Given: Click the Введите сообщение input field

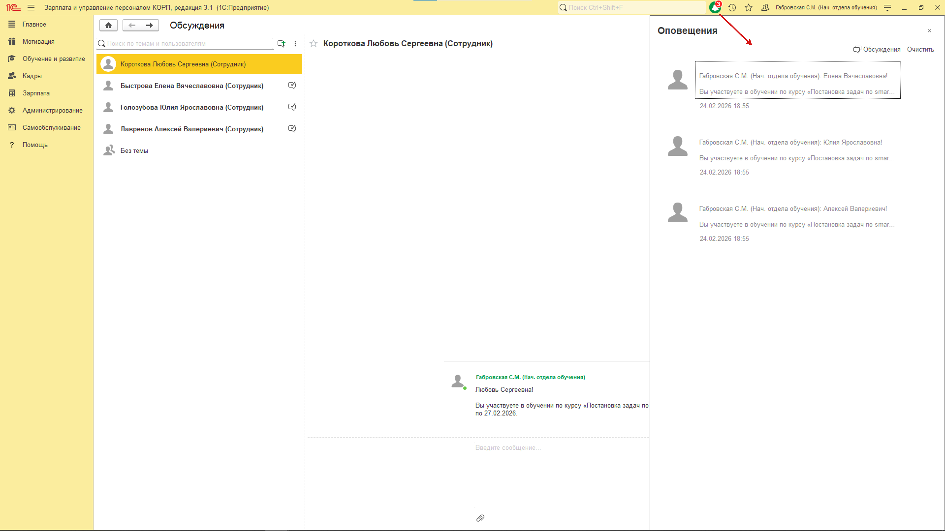Looking at the screenshot, I should point(508,448).
